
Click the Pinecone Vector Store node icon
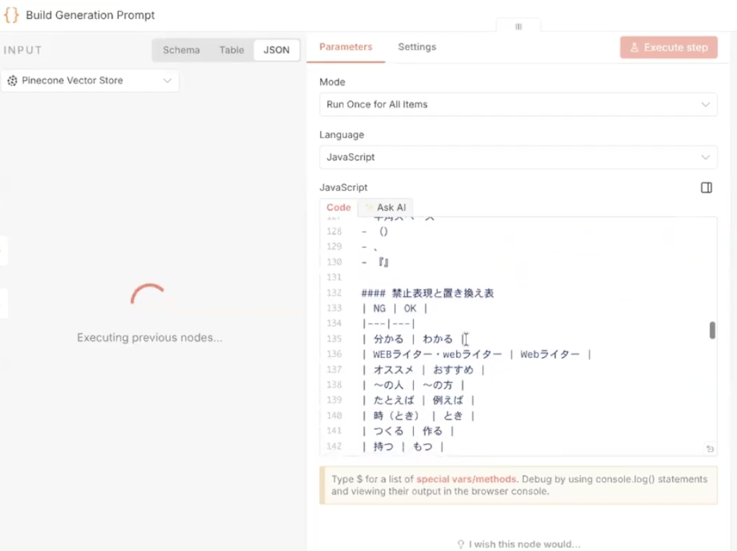(12, 81)
